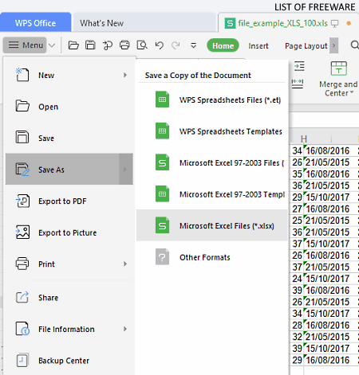The height and width of the screenshot is (375, 359).
Task: Open Print Preview from toolbar icon
Action: (142, 45)
